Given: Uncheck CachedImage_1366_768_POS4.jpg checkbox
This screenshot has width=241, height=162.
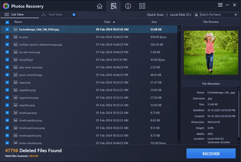Looking at the screenshot, I should pyautogui.click(x=7, y=30).
